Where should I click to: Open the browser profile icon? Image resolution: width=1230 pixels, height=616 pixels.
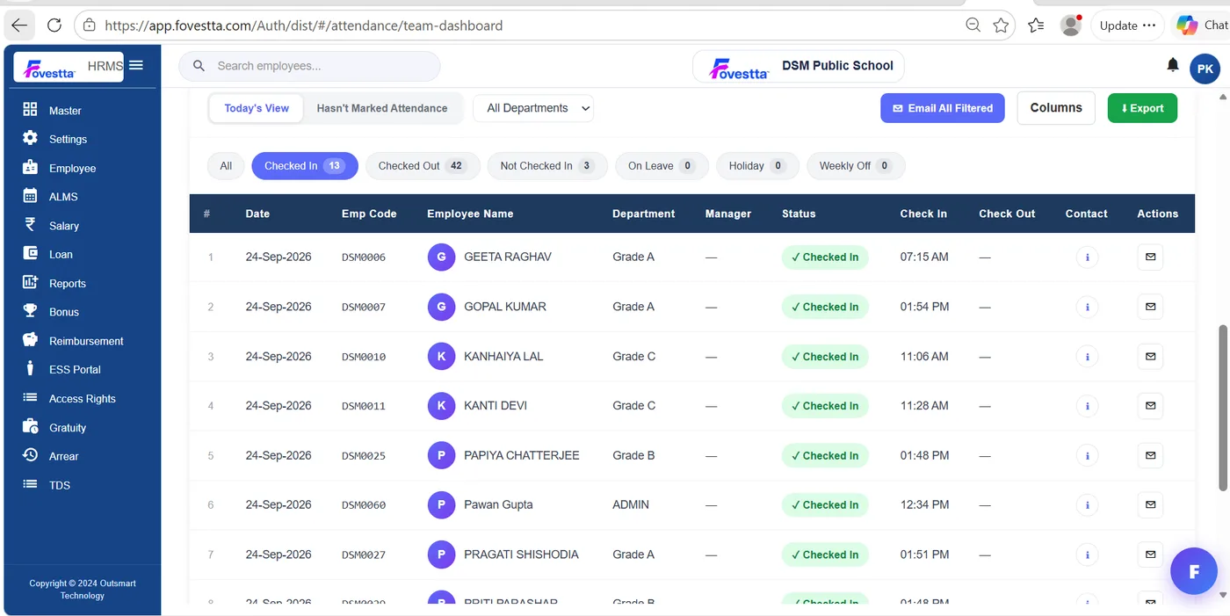click(x=1070, y=25)
